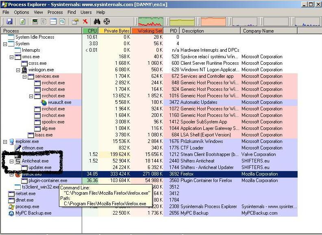Click 'LSA Shell (Export Version)' description
The width and height of the screenshot is (322, 235).
[x=206, y=135]
